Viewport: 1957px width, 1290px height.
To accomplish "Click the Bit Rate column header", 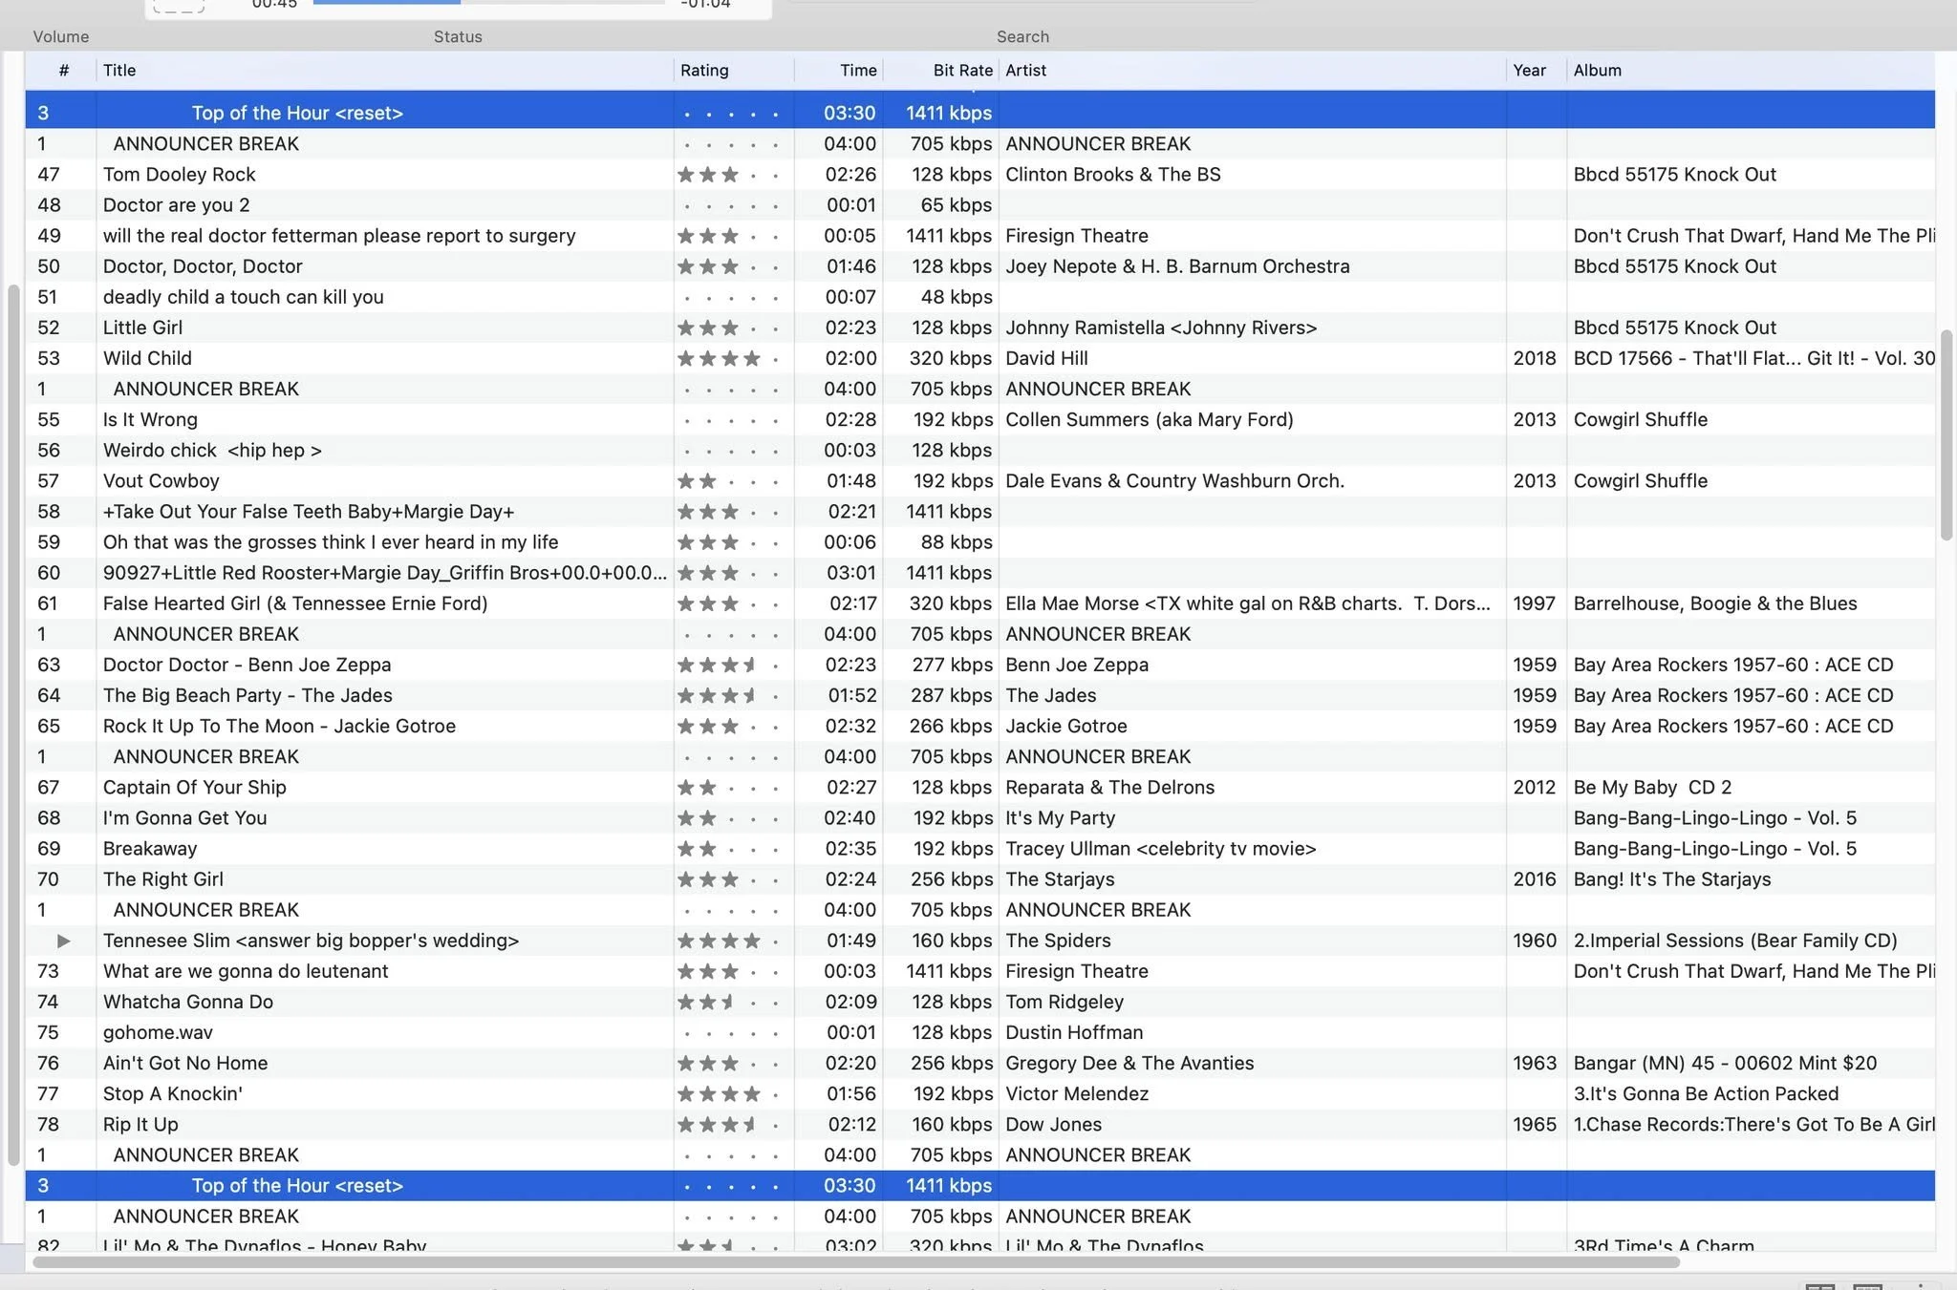I will pyautogui.click(x=941, y=71).
